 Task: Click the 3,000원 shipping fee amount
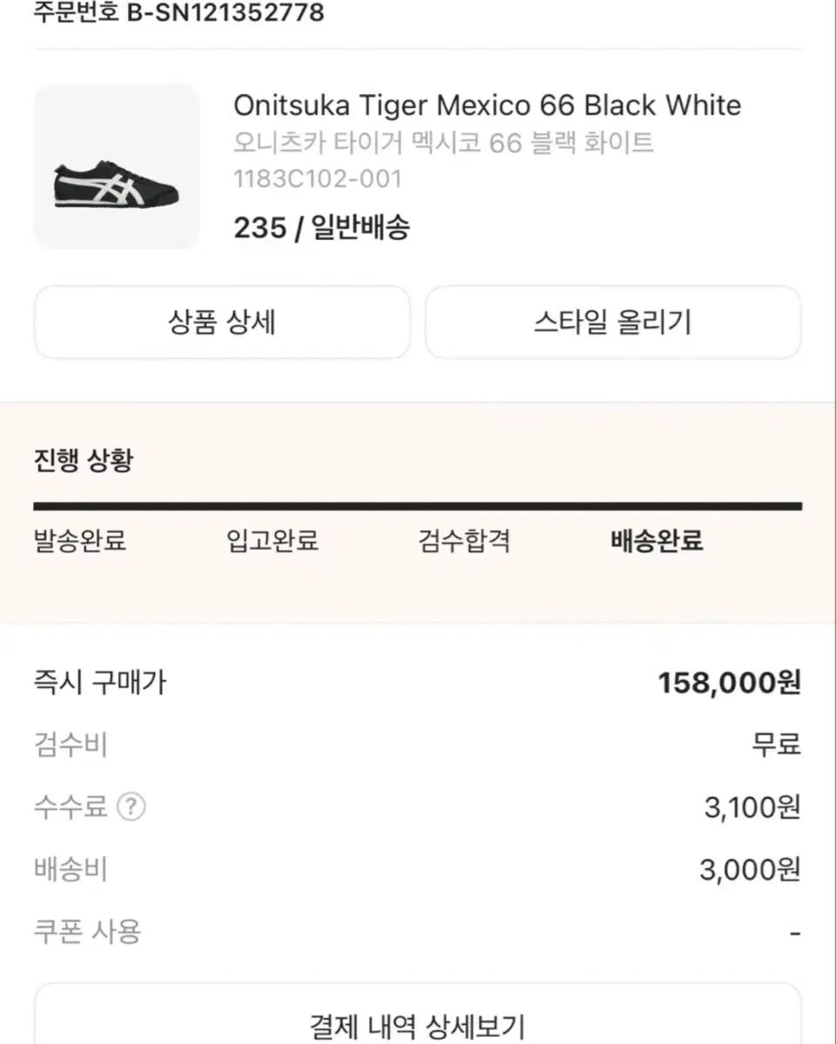[750, 870]
